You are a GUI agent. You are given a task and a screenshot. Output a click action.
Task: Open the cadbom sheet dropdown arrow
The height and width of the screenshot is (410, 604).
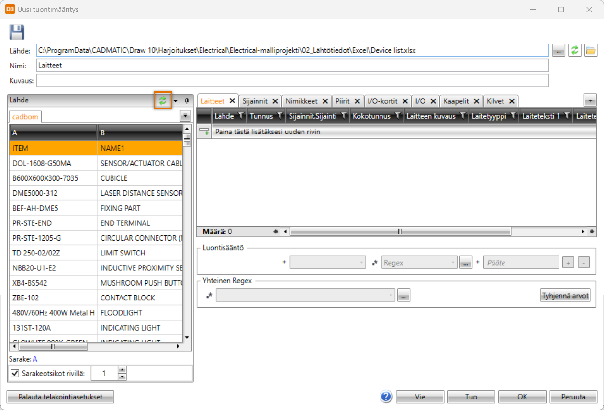click(185, 116)
